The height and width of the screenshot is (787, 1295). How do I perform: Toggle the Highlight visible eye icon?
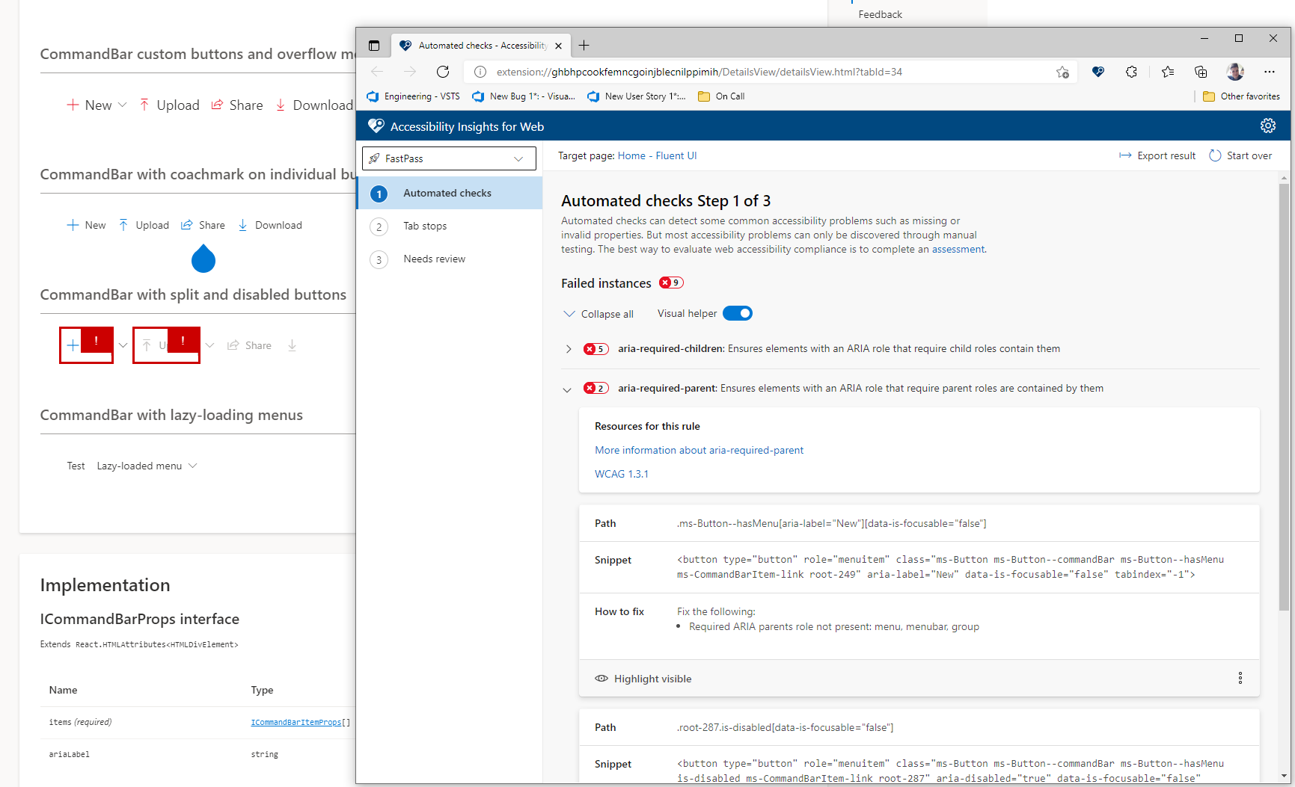[x=601, y=678]
